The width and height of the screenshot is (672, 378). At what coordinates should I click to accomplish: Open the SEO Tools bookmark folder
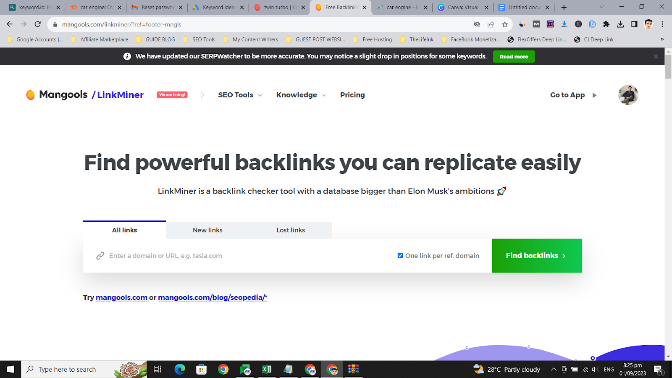coord(199,39)
